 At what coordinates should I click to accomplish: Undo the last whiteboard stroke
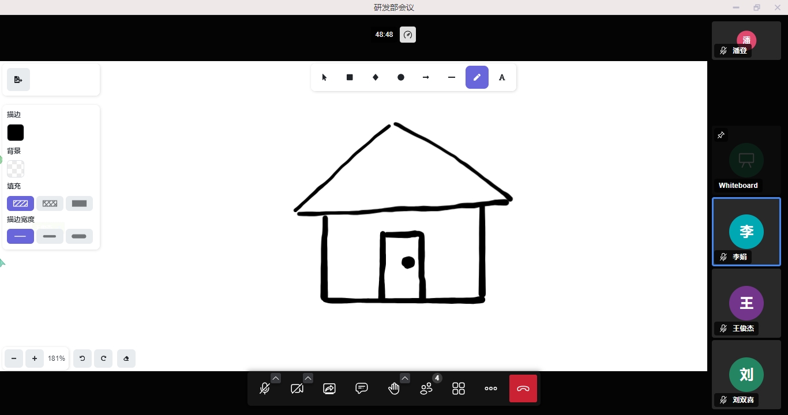(82, 359)
